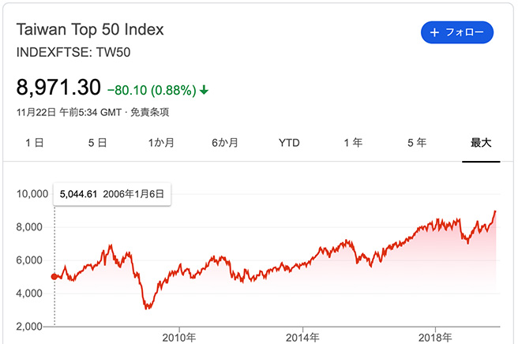Click the red data point marker
This screenshot has height=344, width=518.
[54, 276]
